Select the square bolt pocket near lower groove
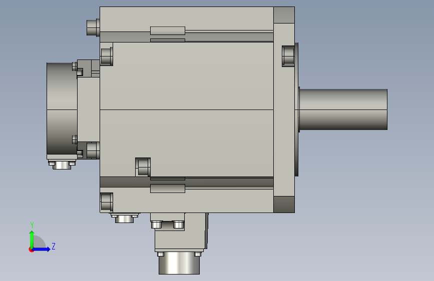 click(x=143, y=167)
